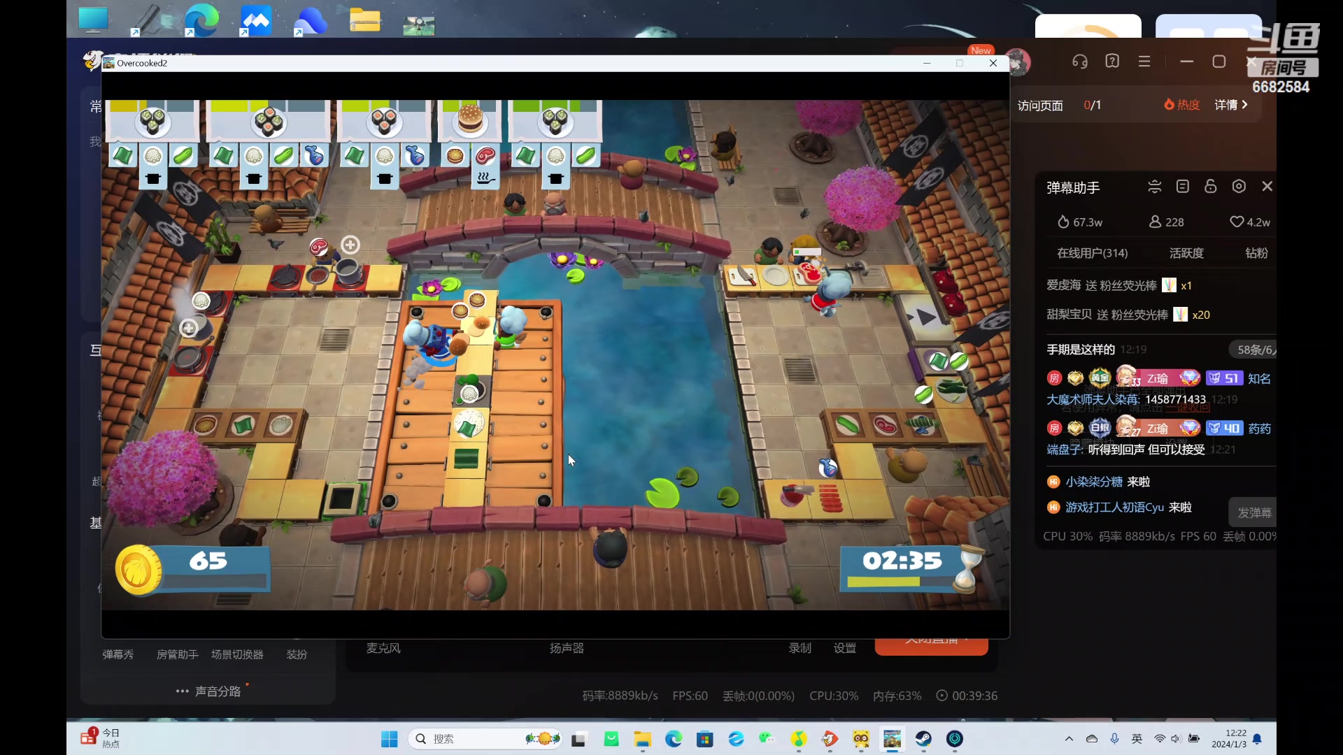Select the 麦克风 microphone control
Image resolution: width=1343 pixels, height=755 pixels.
pyautogui.click(x=383, y=648)
